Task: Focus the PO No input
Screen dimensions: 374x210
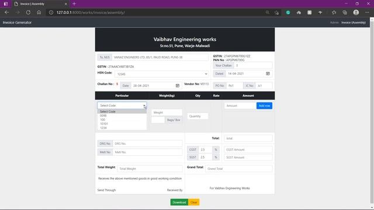Action: tap(235, 86)
